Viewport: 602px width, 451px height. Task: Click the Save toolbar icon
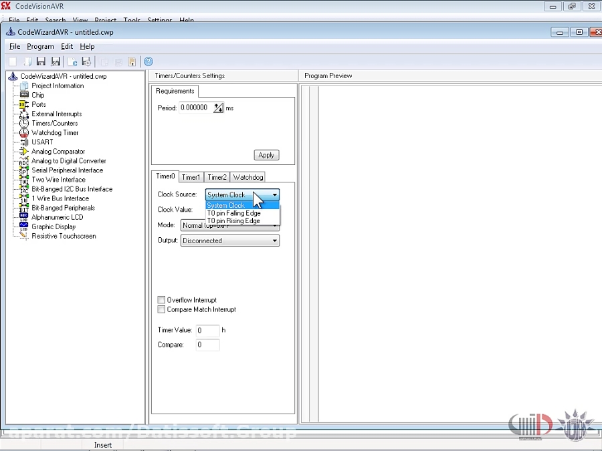(x=41, y=61)
